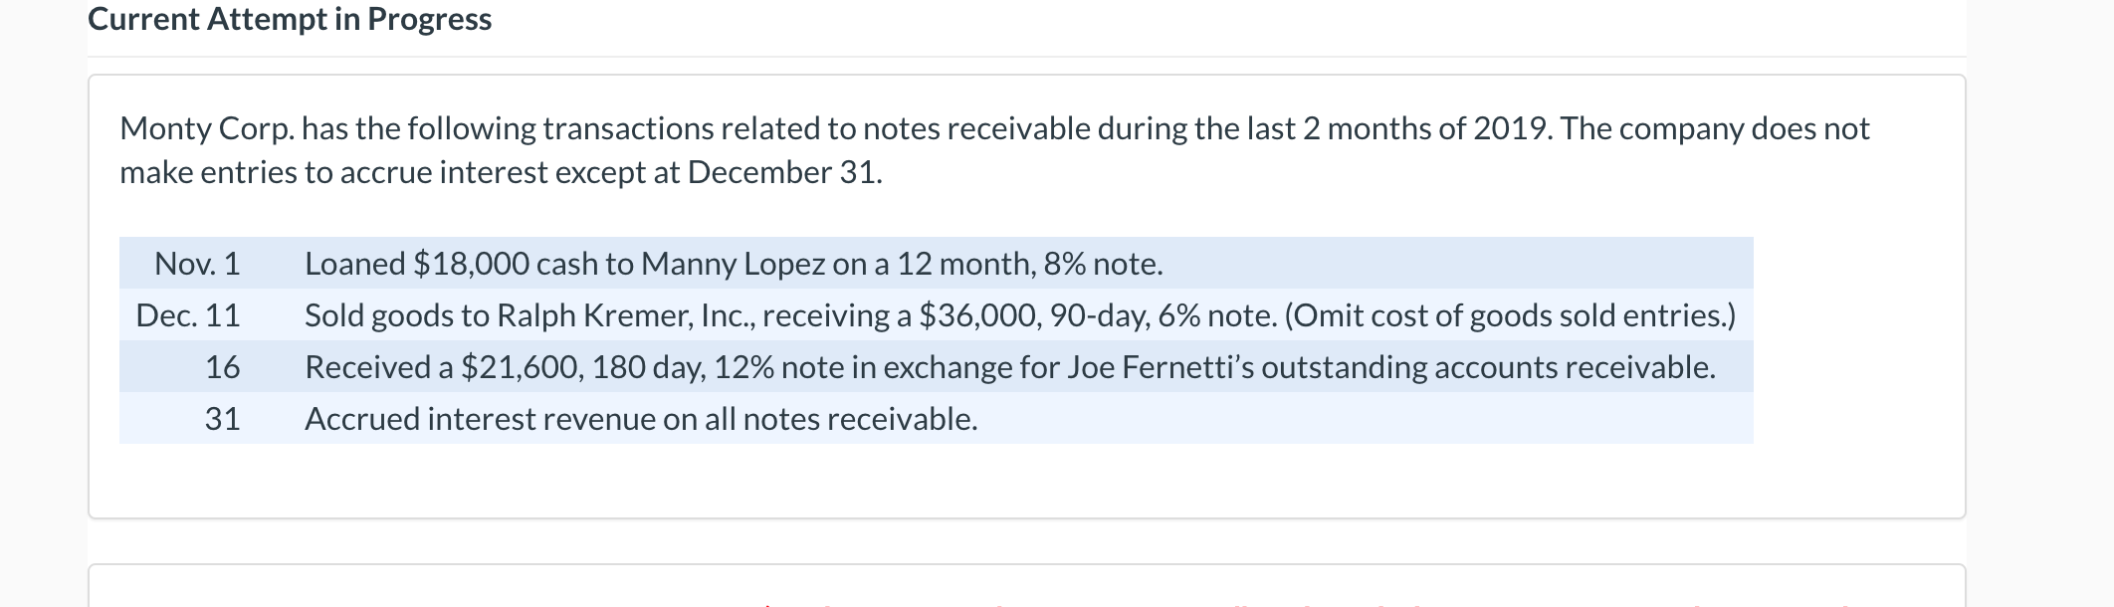Select the Nov. 1 date cell
The height and width of the screenshot is (607, 2114).
coord(197,264)
